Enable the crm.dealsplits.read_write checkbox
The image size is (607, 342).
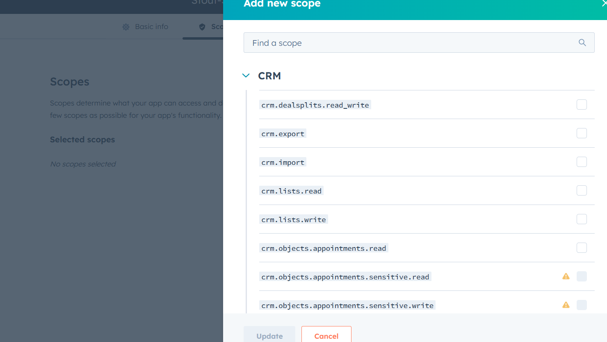582,105
